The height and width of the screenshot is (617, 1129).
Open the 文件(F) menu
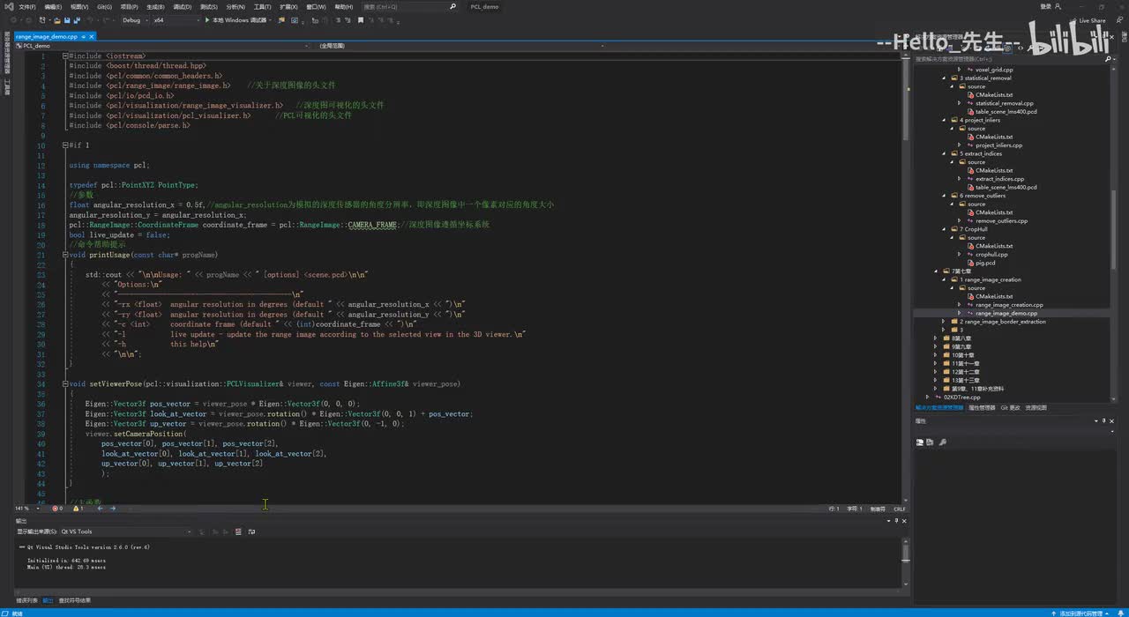click(x=26, y=6)
